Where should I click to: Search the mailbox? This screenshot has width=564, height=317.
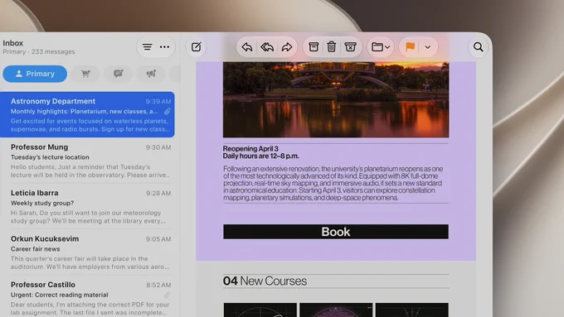click(478, 47)
